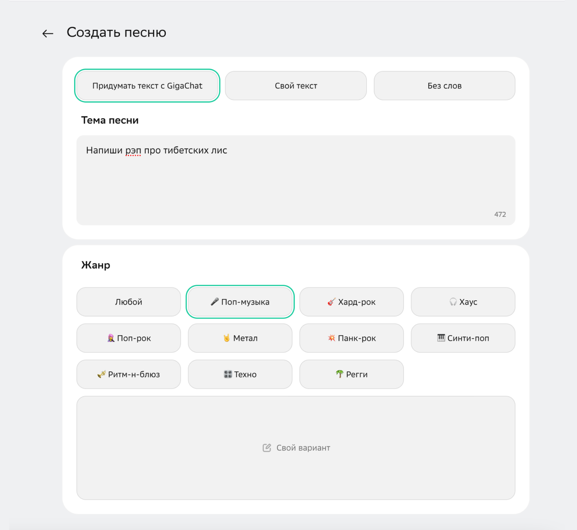This screenshot has height=530, width=577.
Task: Select the microphone Поп-музыка genre icon
Action: tap(215, 302)
